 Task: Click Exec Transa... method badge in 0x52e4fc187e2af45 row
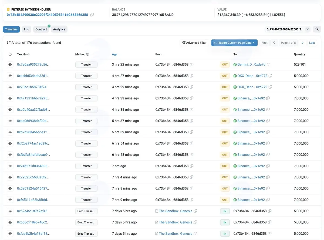coord(86,211)
